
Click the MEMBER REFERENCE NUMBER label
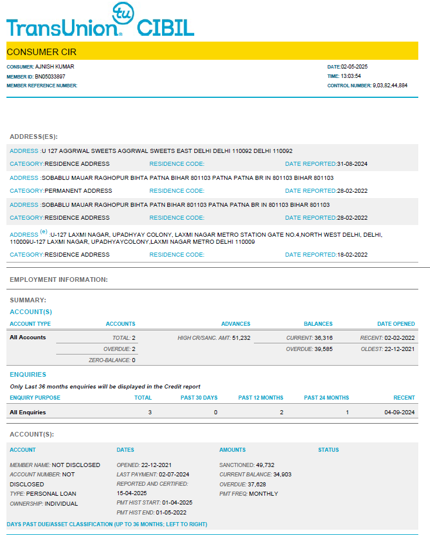42,86
